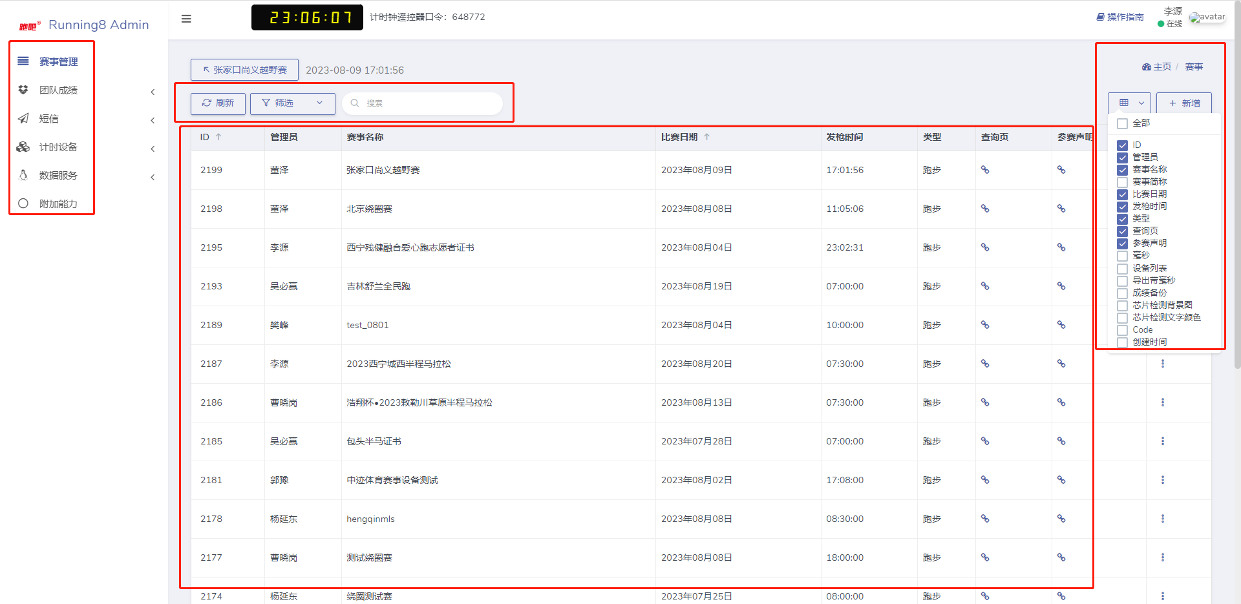
Task: Open 参赛声明 link icon for row 2198
Action: click(x=1061, y=209)
